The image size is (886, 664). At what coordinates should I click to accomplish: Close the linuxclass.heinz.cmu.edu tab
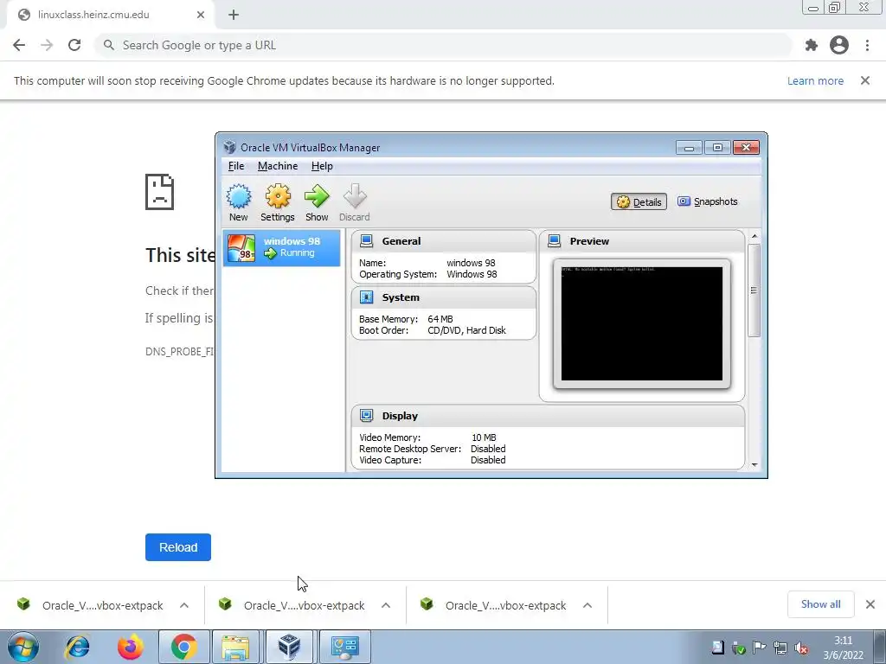pos(201,16)
